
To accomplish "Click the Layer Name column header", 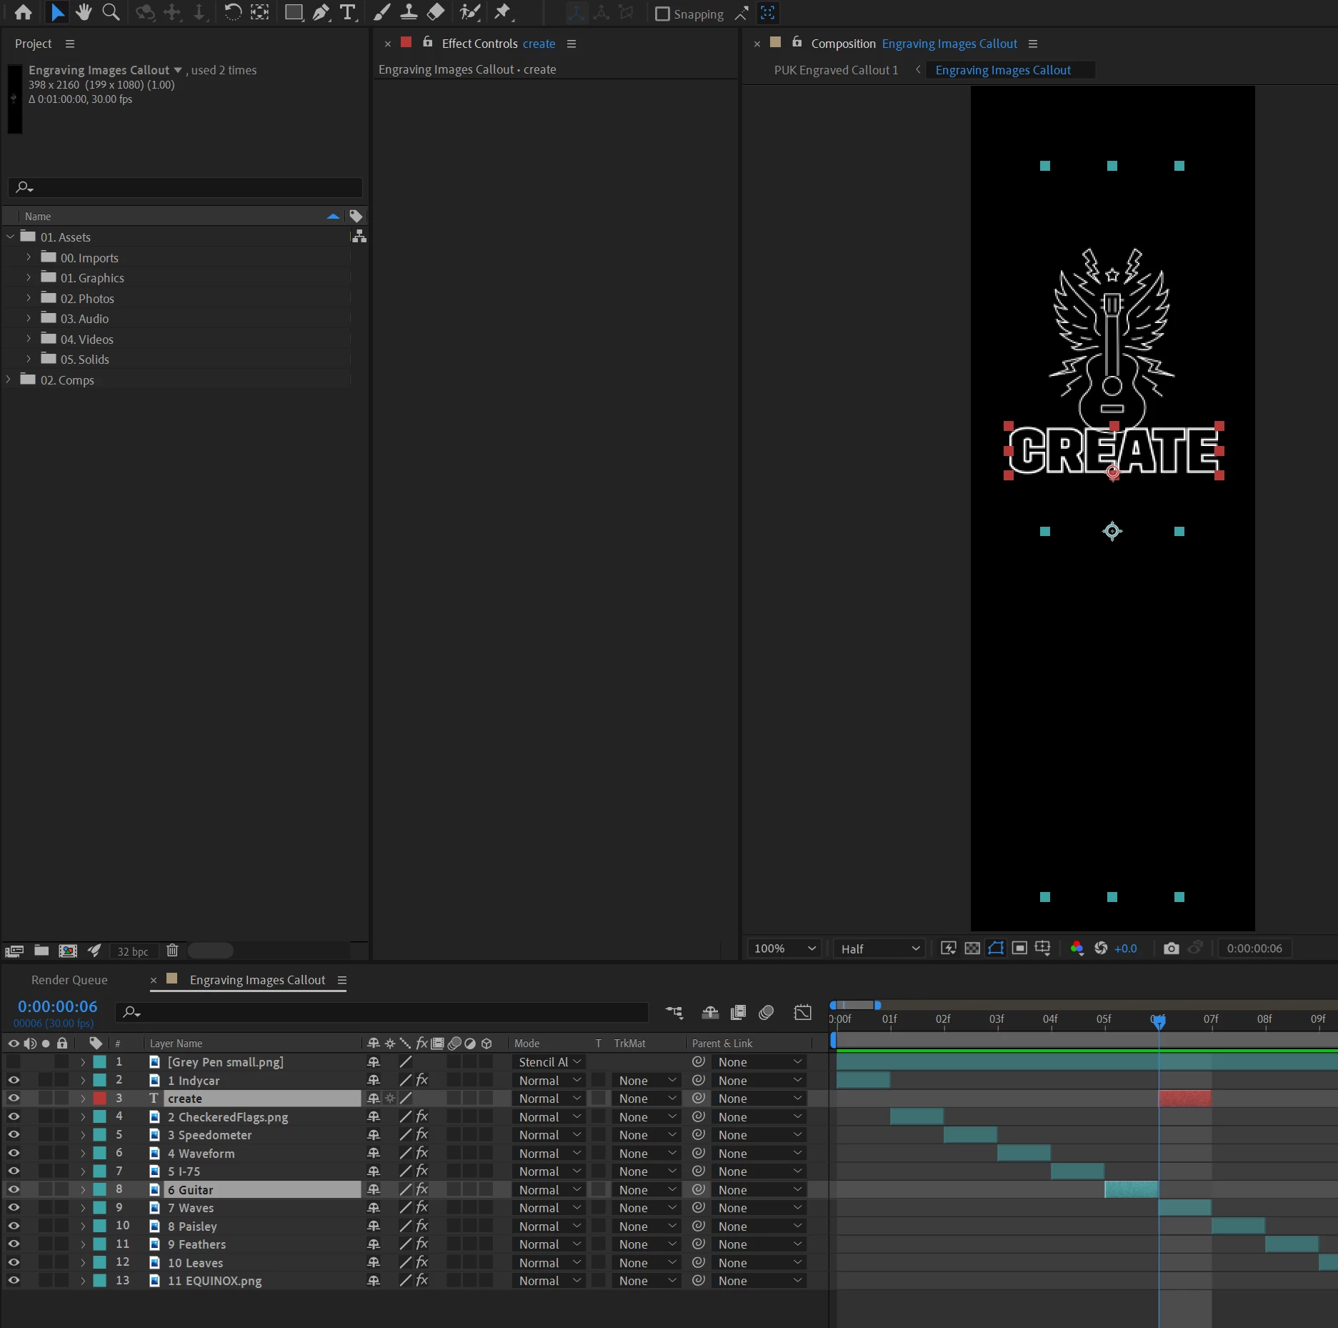I will point(176,1044).
